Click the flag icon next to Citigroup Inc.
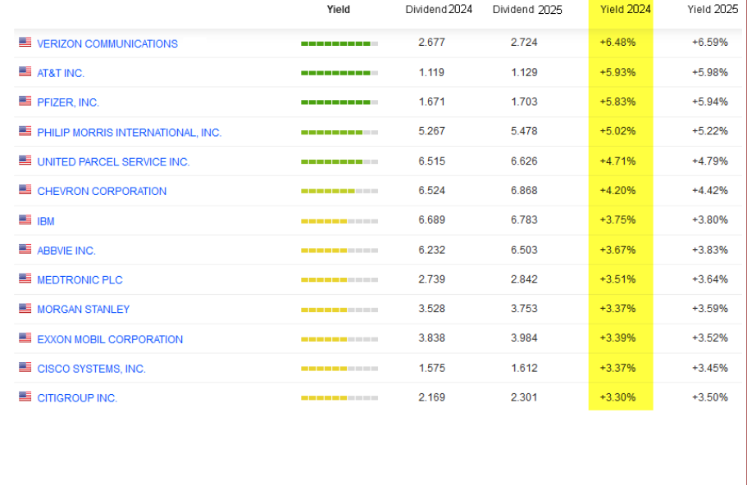 click(25, 397)
